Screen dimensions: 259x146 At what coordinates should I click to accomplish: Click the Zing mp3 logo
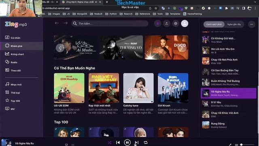pos(16,24)
